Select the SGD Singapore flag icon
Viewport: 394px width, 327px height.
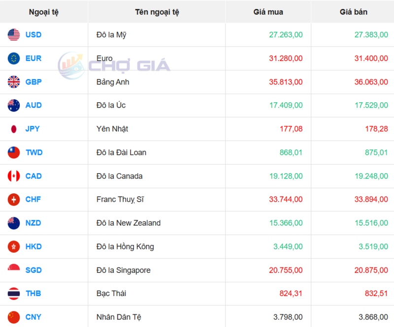13,270
